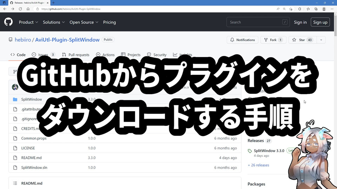Open the Packages heading
337x189 pixels.
click(256, 184)
